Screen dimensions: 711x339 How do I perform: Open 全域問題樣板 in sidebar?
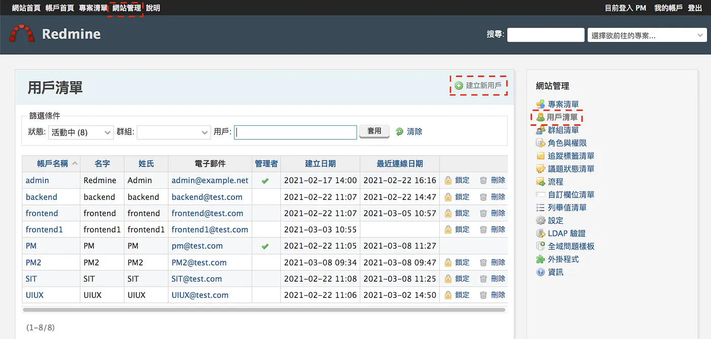click(571, 246)
